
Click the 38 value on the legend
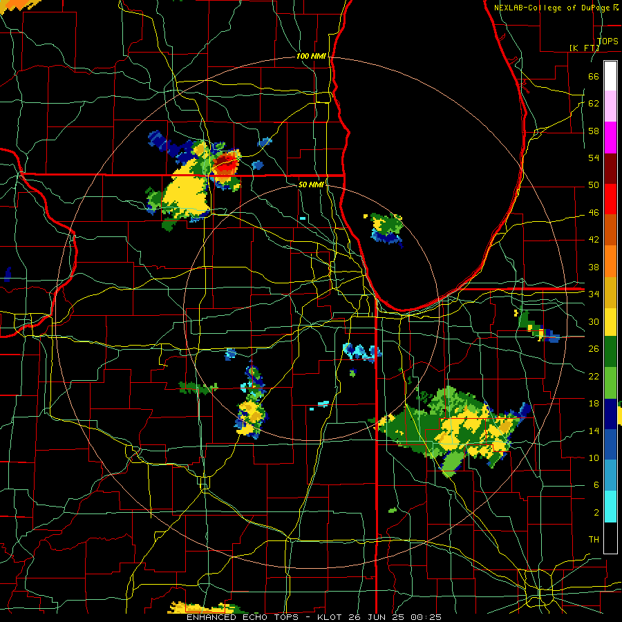(594, 267)
